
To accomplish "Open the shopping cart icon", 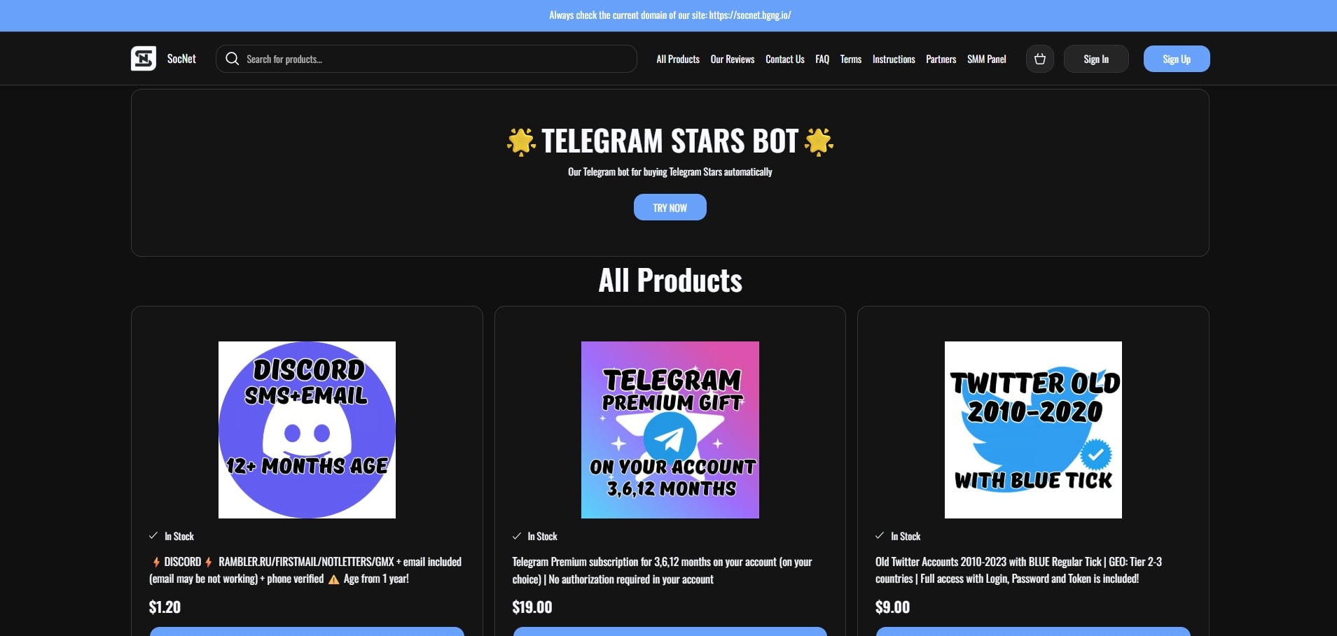I will pyautogui.click(x=1040, y=59).
